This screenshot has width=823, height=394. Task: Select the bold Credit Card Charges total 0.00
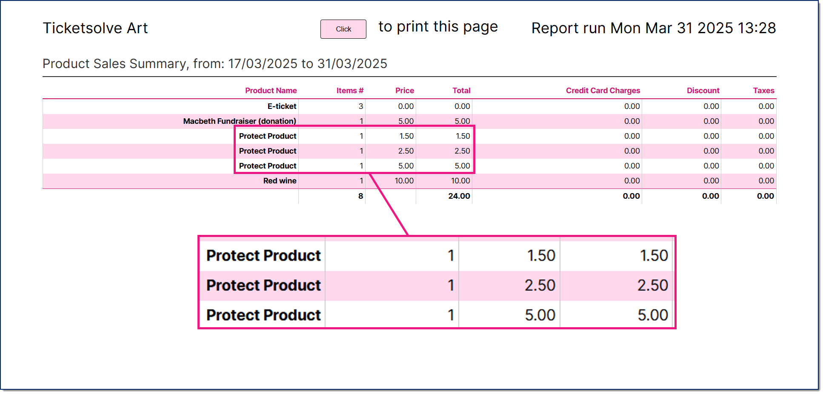tap(632, 196)
